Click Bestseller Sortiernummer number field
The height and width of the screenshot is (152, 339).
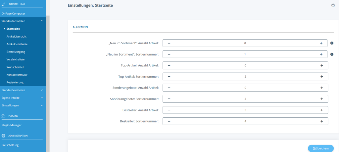click(245, 121)
